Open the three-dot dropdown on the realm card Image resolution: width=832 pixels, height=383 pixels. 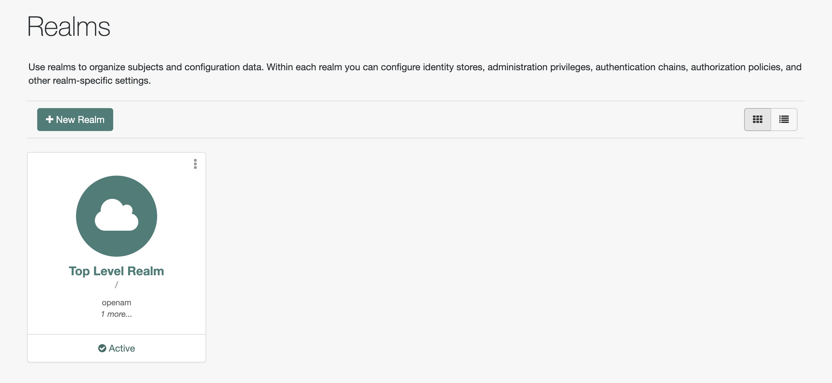[195, 164]
